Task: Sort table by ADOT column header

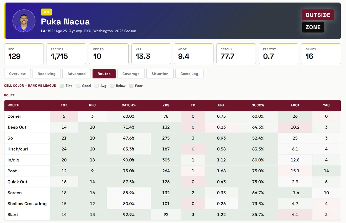Action: coord(295,105)
